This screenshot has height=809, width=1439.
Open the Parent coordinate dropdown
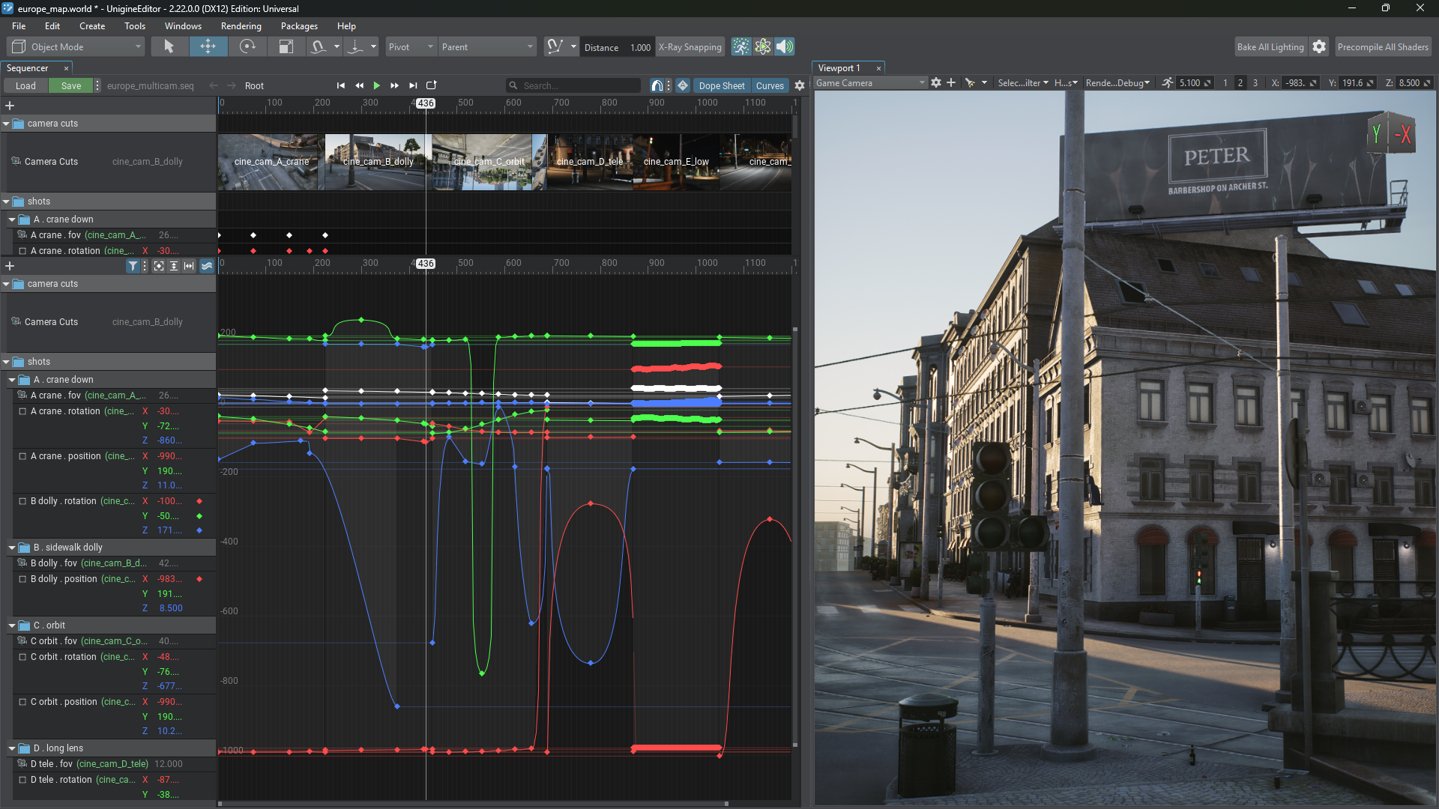click(487, 46)
